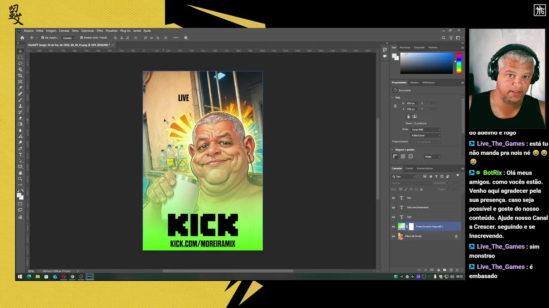549x308 pixels.
Task: Toggle Sel. Autom. checkbox
Action: click(42, 38)
